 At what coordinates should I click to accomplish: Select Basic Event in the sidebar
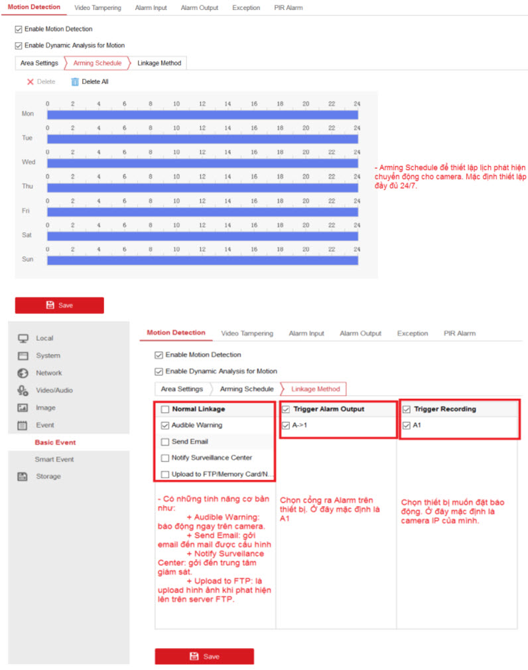[x=55, y=442]
